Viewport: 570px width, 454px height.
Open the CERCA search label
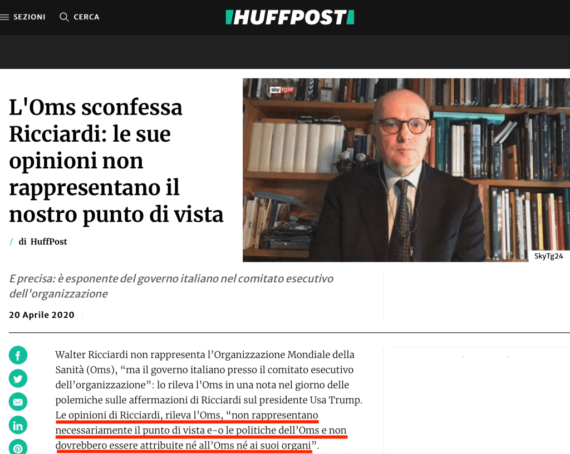click(x=86, y=17)
